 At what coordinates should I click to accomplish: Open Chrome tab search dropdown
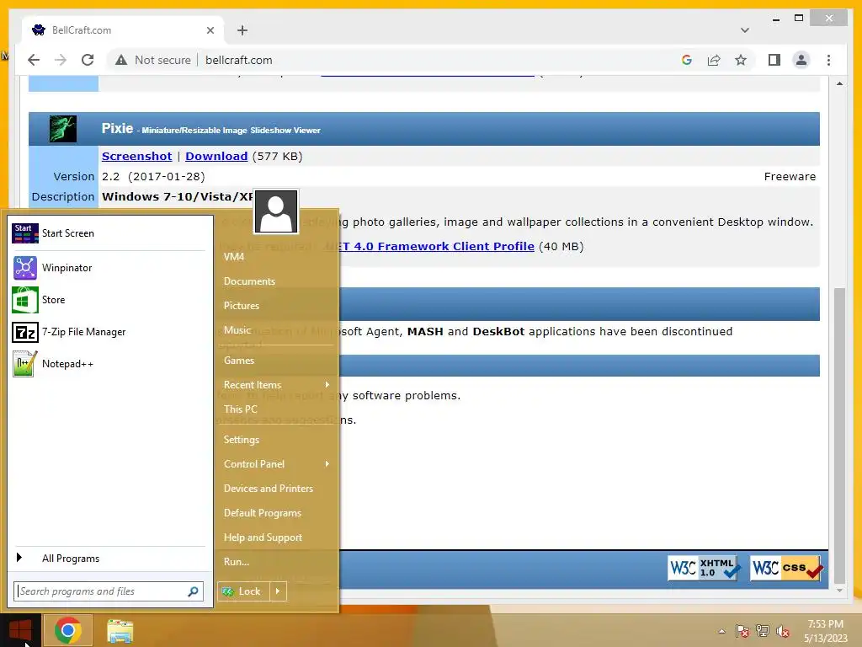tap(744, 30)
